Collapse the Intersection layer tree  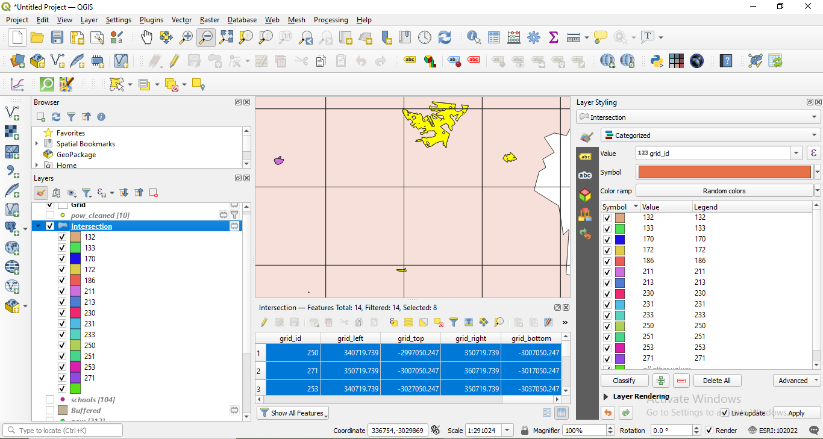point(38,226)
